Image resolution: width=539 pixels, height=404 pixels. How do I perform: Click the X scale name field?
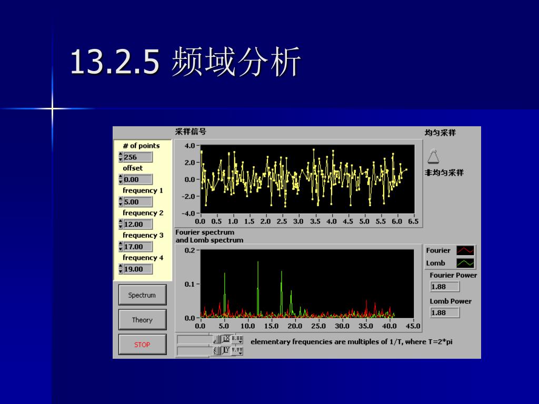click(194, 339)
